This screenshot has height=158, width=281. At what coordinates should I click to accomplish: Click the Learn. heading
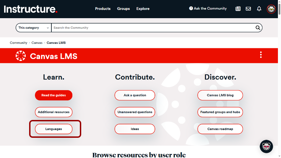53,77
